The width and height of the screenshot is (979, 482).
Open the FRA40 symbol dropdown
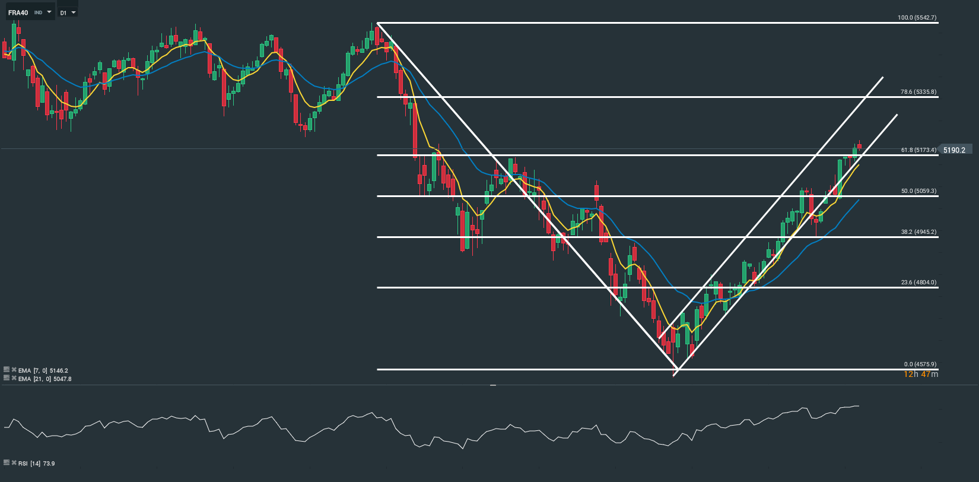30,12
